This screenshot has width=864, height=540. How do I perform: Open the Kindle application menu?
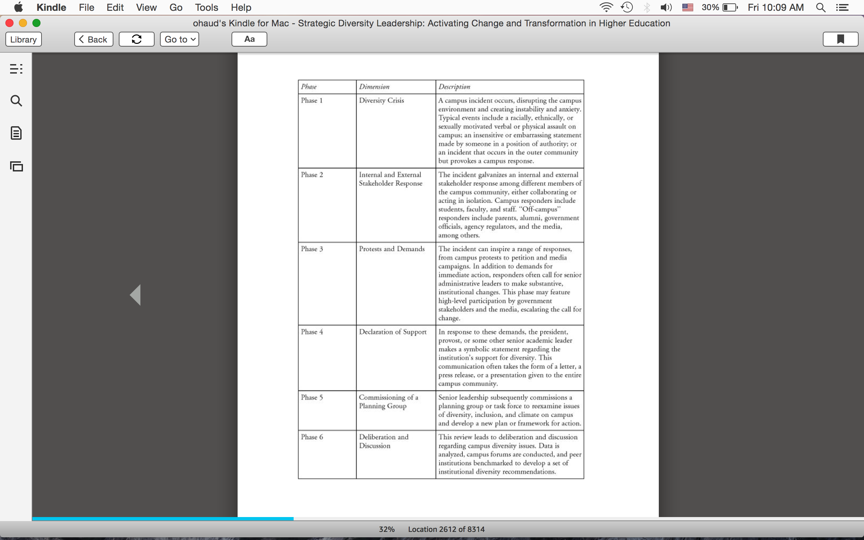[51, 7]
